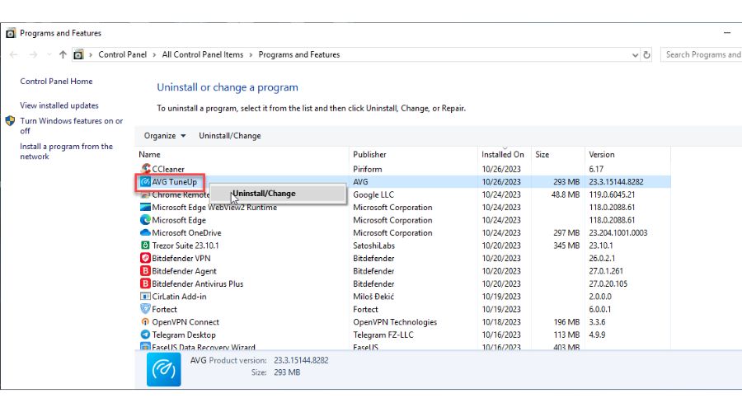Click version 23.204.1001.0003 cell
This screenshot has width=742, height=412.
click(x=618, y=233)
